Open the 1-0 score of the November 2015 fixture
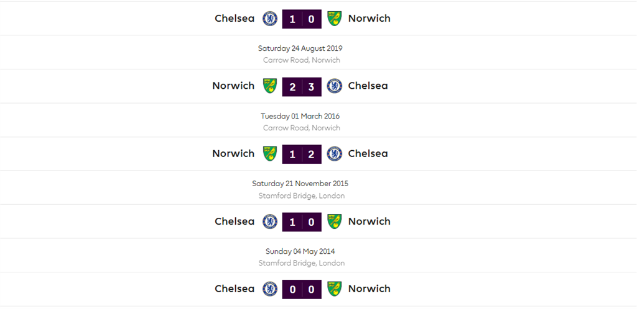The height and width of the screenshot is (309, 637). tap(302, 222)
